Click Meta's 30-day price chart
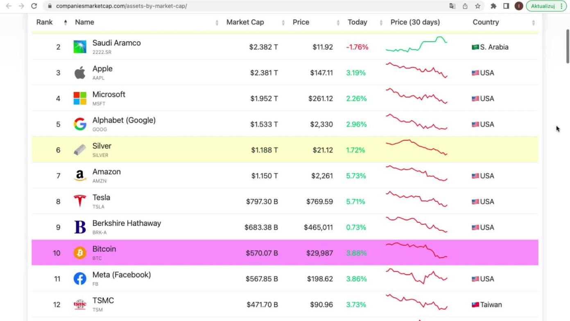This screenshot has height=321, width=570. (416, 276)
